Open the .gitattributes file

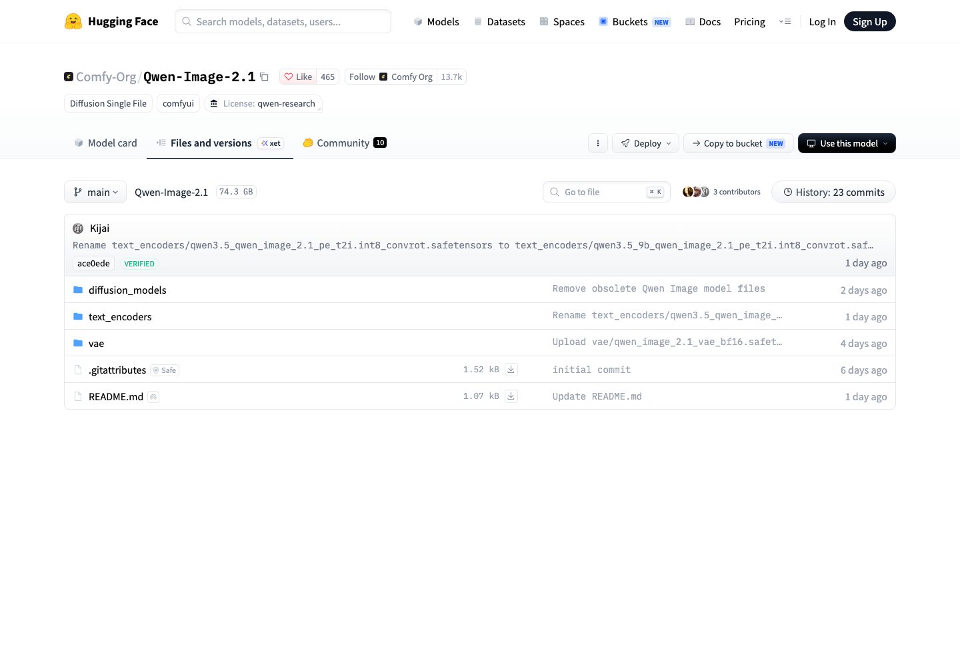pyautogui.click(x=117, y=370)
